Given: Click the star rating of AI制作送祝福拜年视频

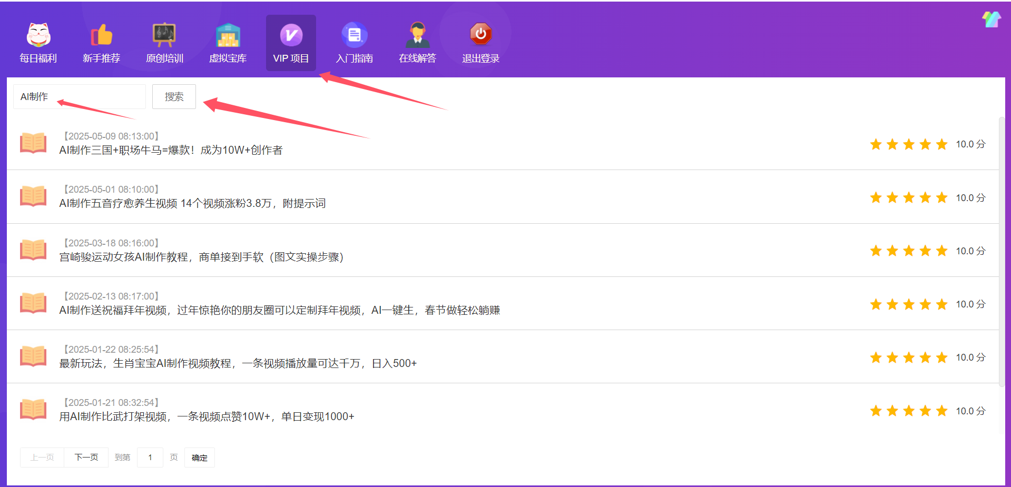Looking at the screenshot, I should [908, 304].
